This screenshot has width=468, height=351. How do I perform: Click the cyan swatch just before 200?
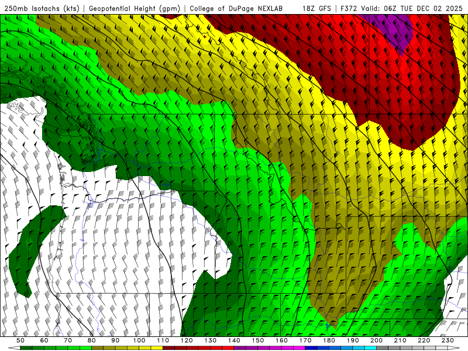pyautogui.click(x=370, y=347)
